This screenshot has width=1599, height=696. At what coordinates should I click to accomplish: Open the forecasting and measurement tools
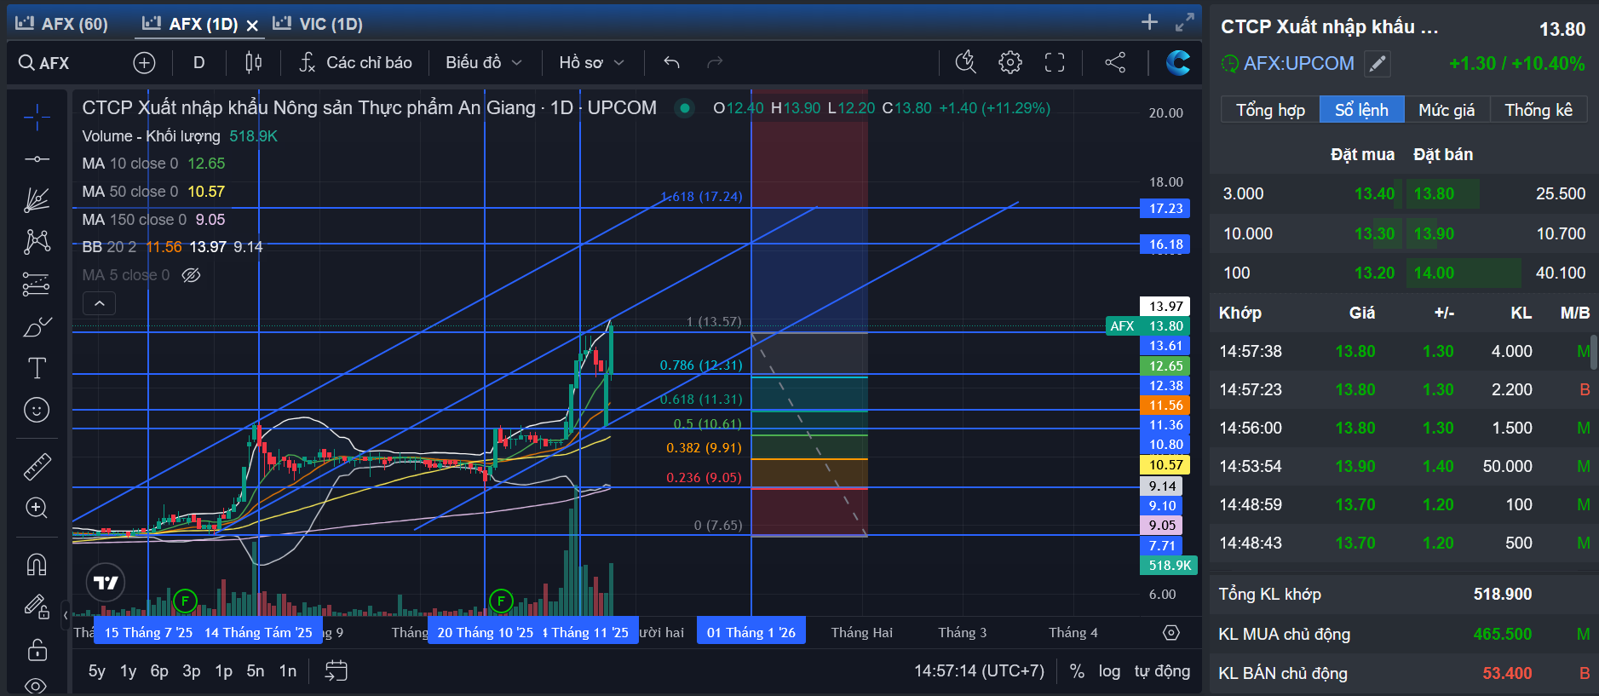point(36,284)
